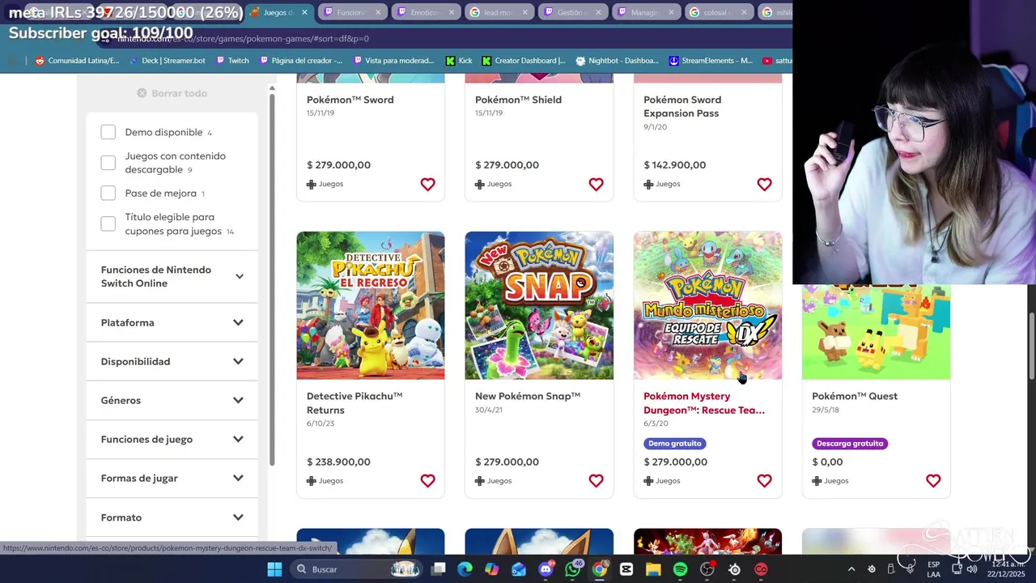This screenshot has width=1036, height=583.
Task: Switch to the Emoticonos tab
Action: click(x=424, y=12)
